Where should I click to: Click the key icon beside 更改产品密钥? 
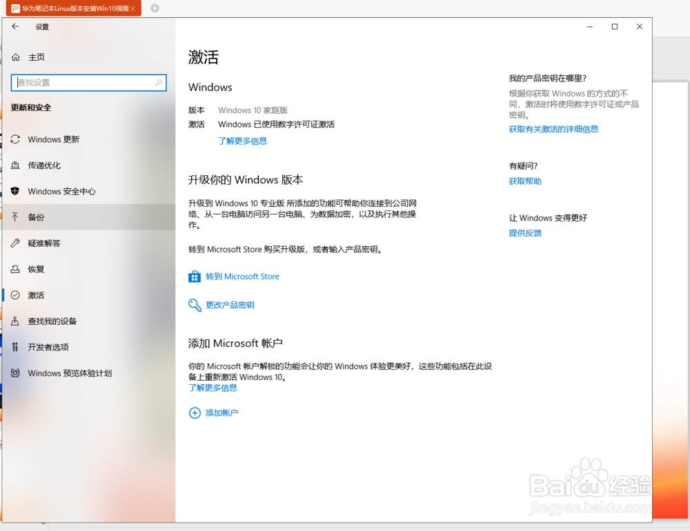(195, 305)
